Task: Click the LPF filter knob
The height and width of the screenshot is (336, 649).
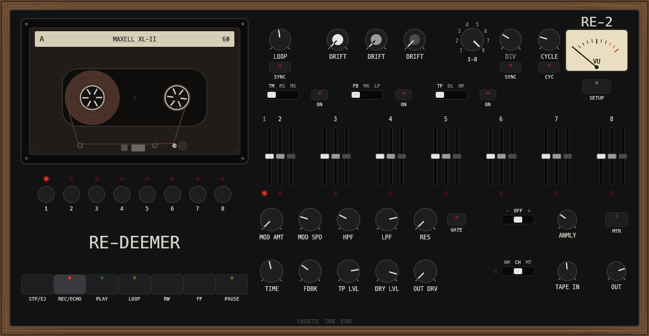Action: (x=387, y=220)
